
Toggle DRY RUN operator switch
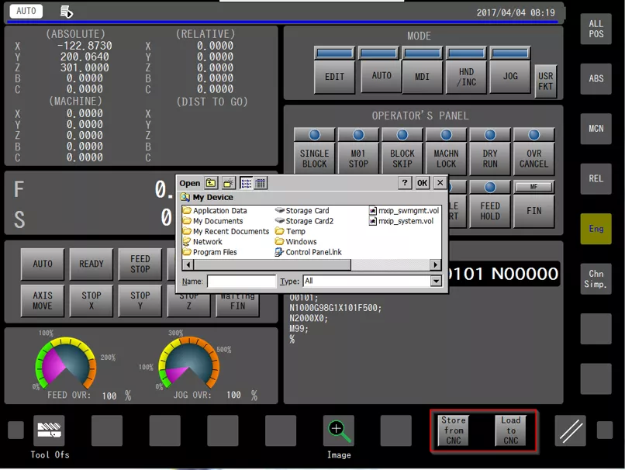coord(490,159)
